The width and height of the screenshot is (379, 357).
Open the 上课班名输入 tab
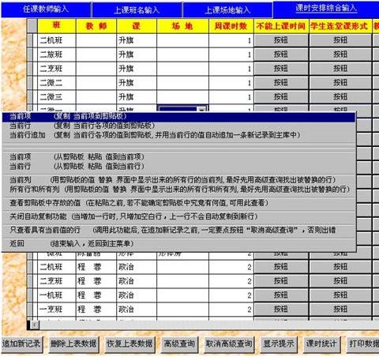click(137, 10)
